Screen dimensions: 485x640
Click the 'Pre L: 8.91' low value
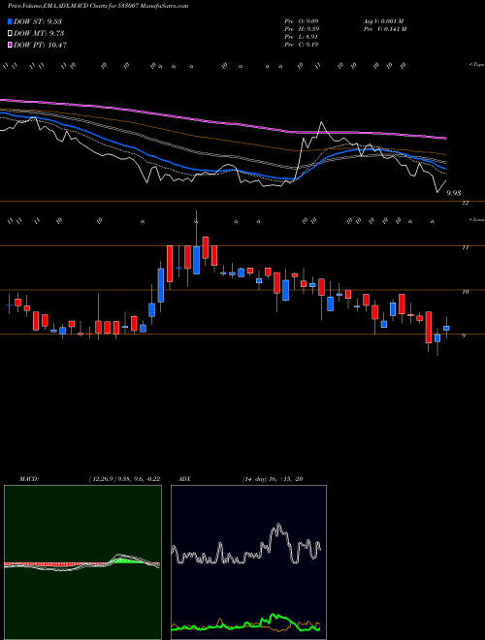pos(302,37)
